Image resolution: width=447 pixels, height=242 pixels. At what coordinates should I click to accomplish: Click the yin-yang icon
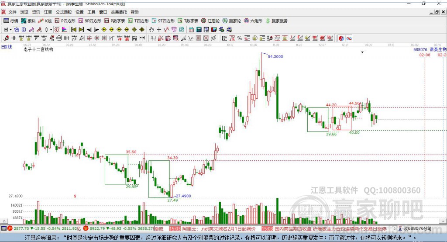(x=341, y=38)
